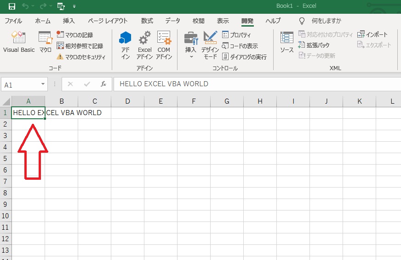Click XML エクスポート
This screenshot has width=401, height=260.
point(374,45)
